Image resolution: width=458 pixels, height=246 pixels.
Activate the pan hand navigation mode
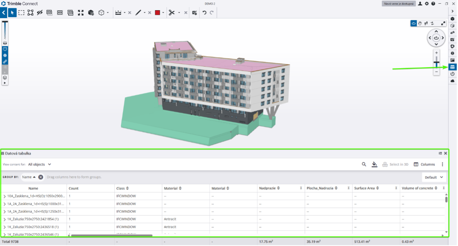point(420,23)
